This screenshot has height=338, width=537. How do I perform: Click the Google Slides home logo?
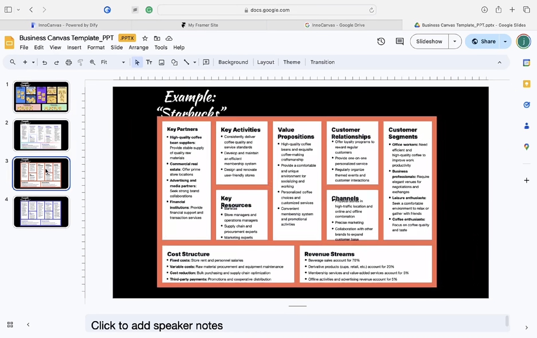click(x=9, y=42)
